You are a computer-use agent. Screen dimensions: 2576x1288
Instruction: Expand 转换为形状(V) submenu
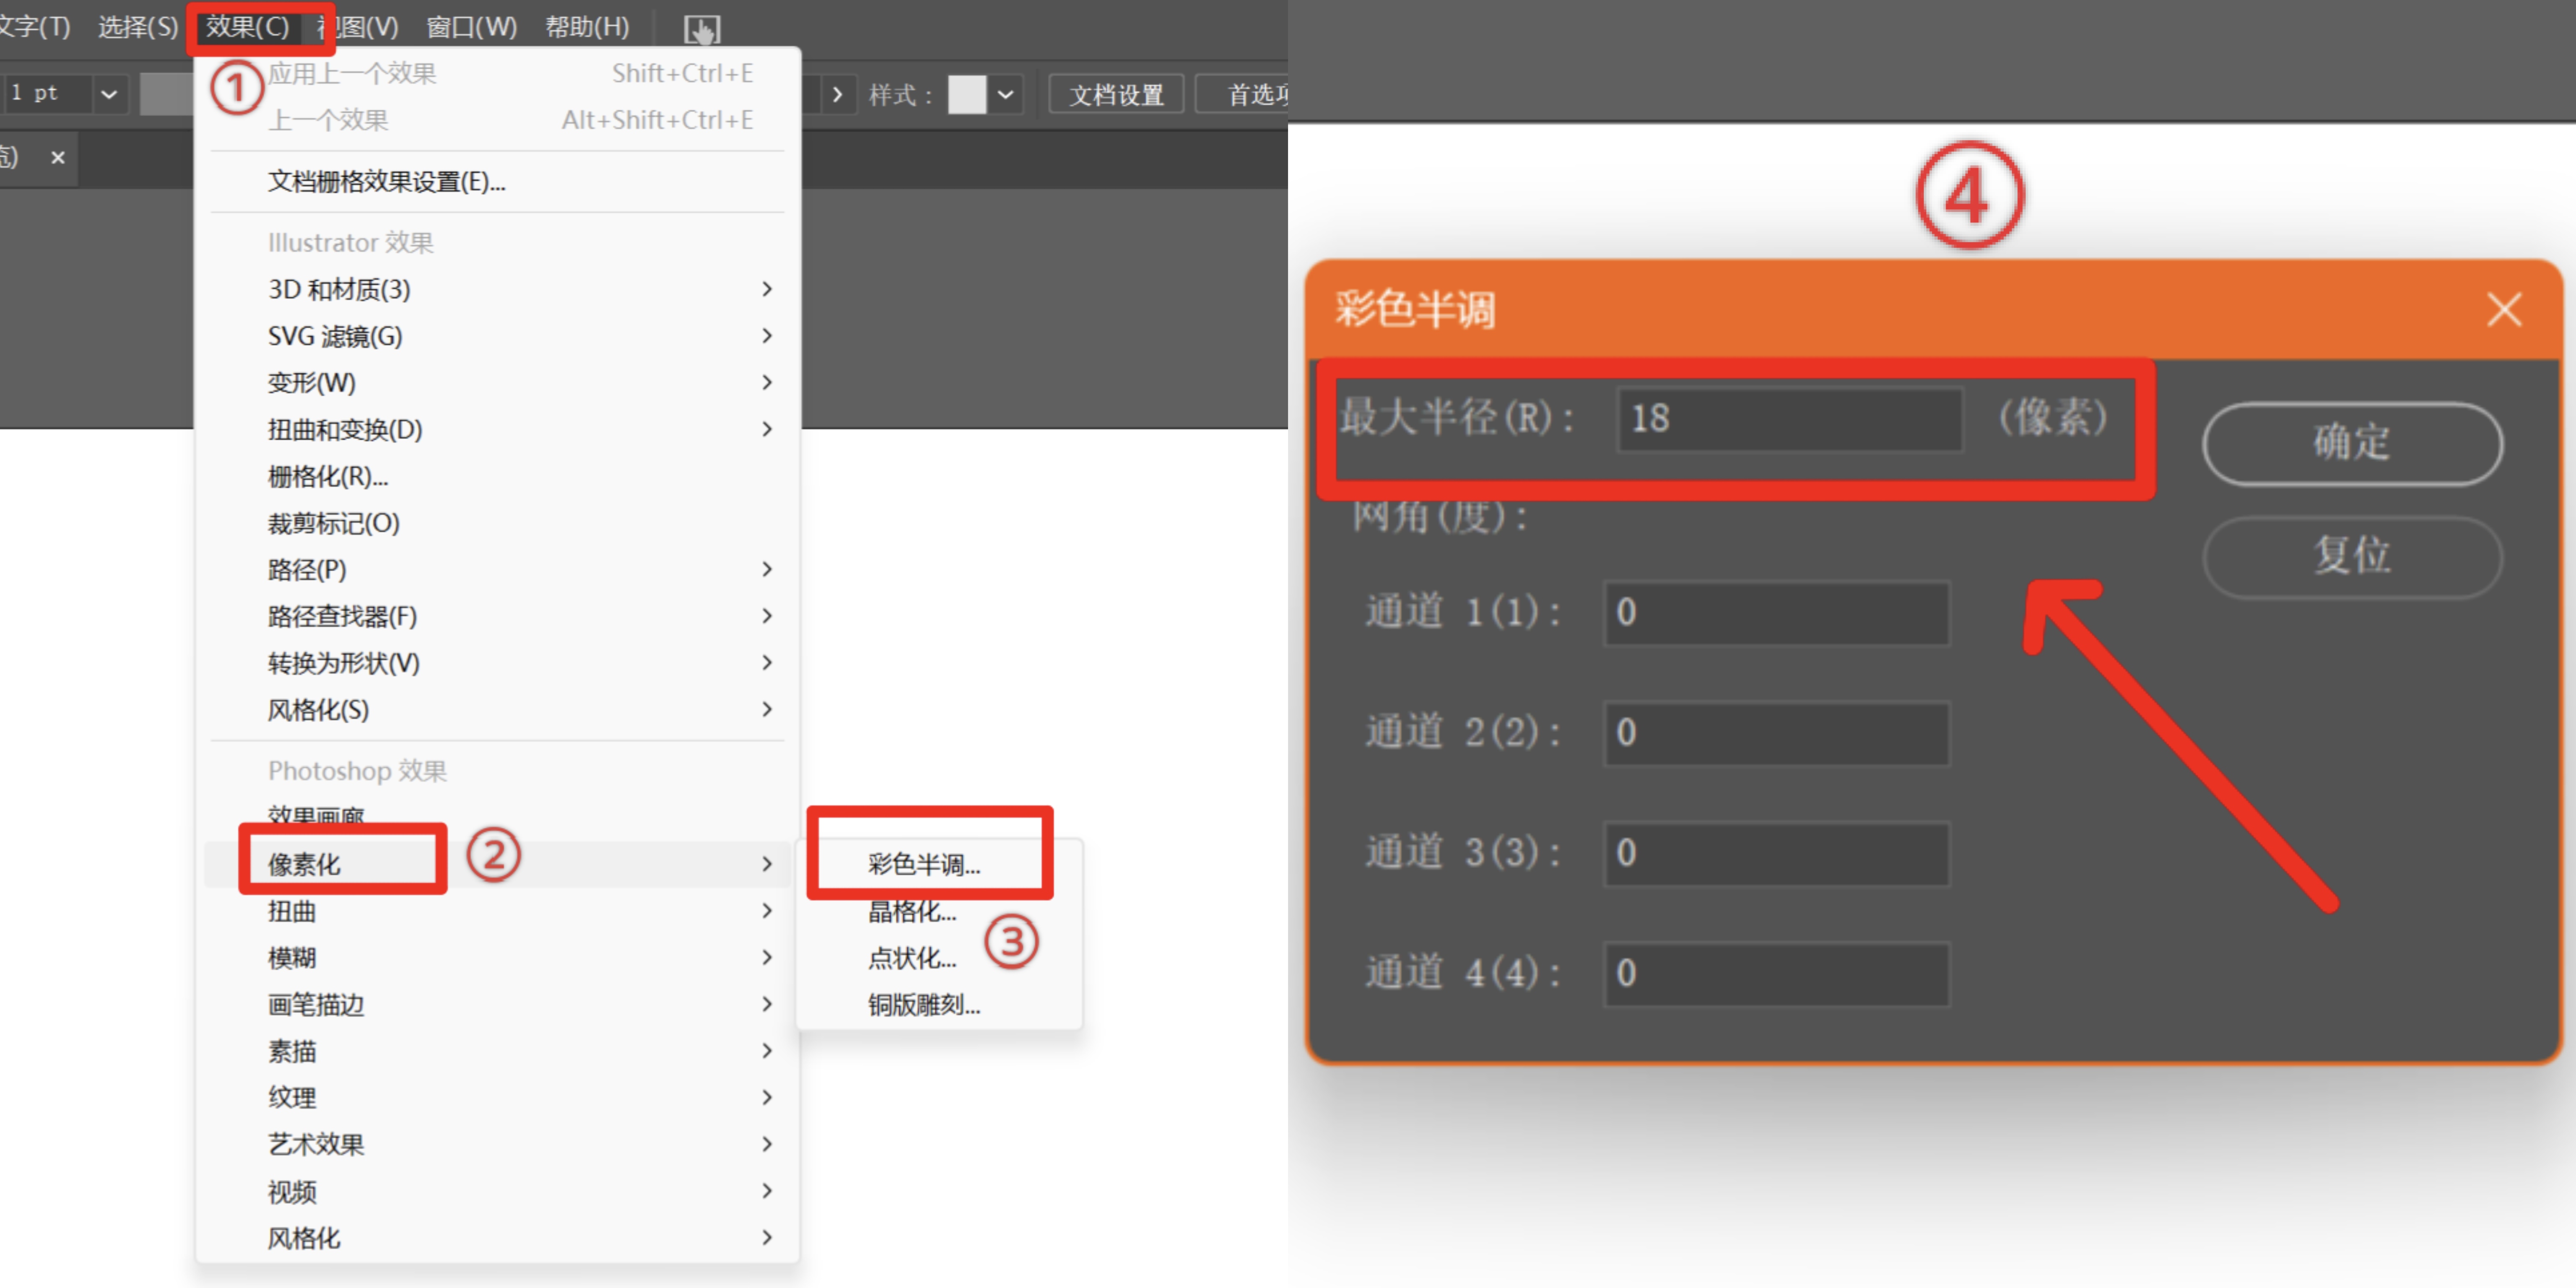click(497, 663)
